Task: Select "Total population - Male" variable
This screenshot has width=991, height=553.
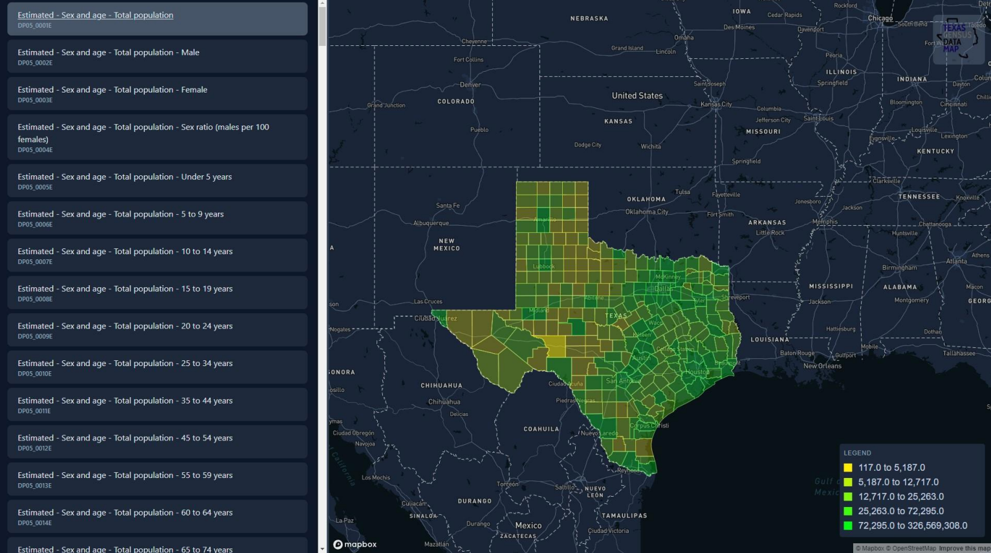Action: pos(157,56)
